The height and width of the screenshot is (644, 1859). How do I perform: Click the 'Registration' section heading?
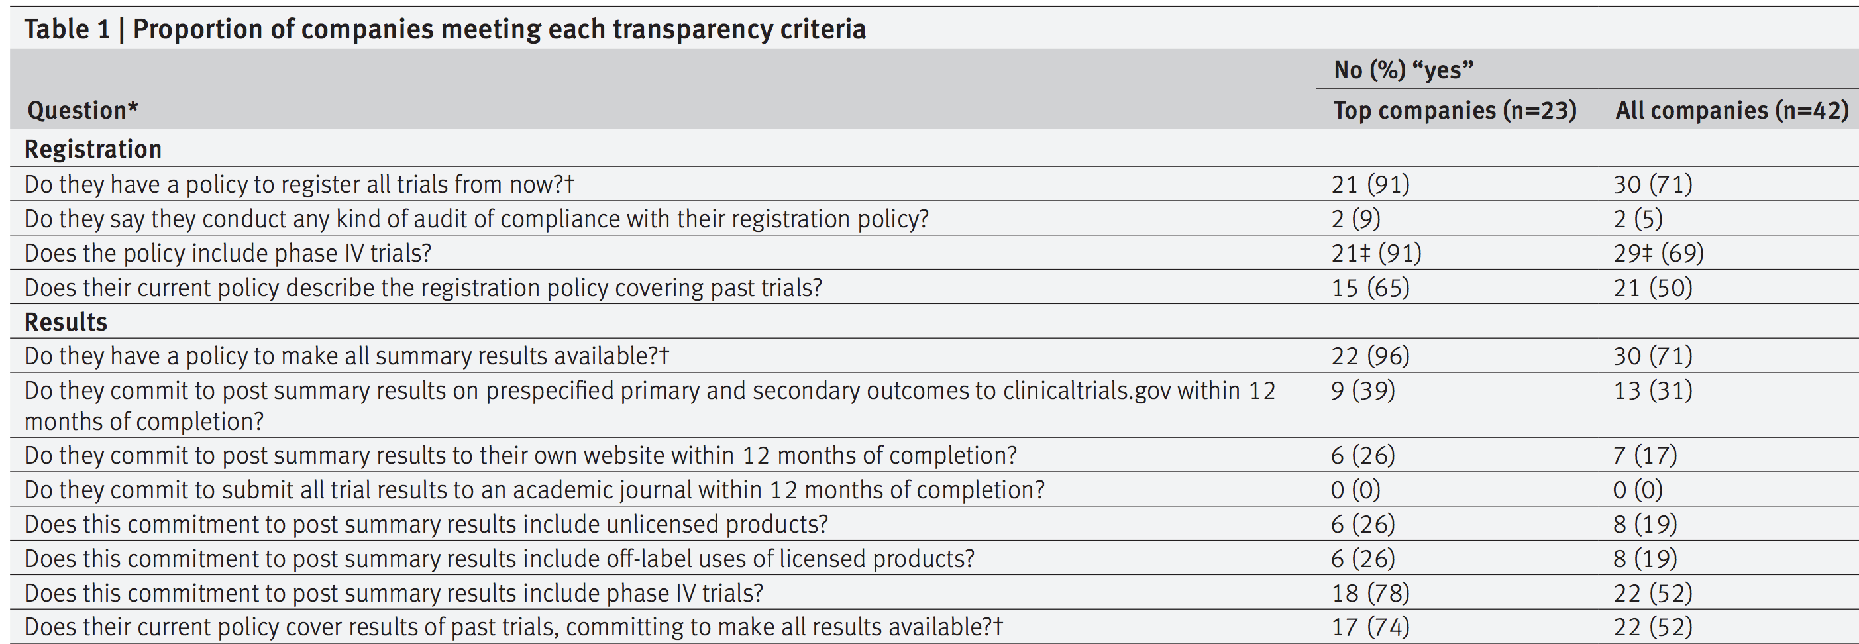point(93,148)
